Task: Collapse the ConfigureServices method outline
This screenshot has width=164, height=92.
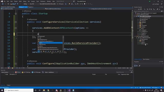Action: [x=16, y=22]
